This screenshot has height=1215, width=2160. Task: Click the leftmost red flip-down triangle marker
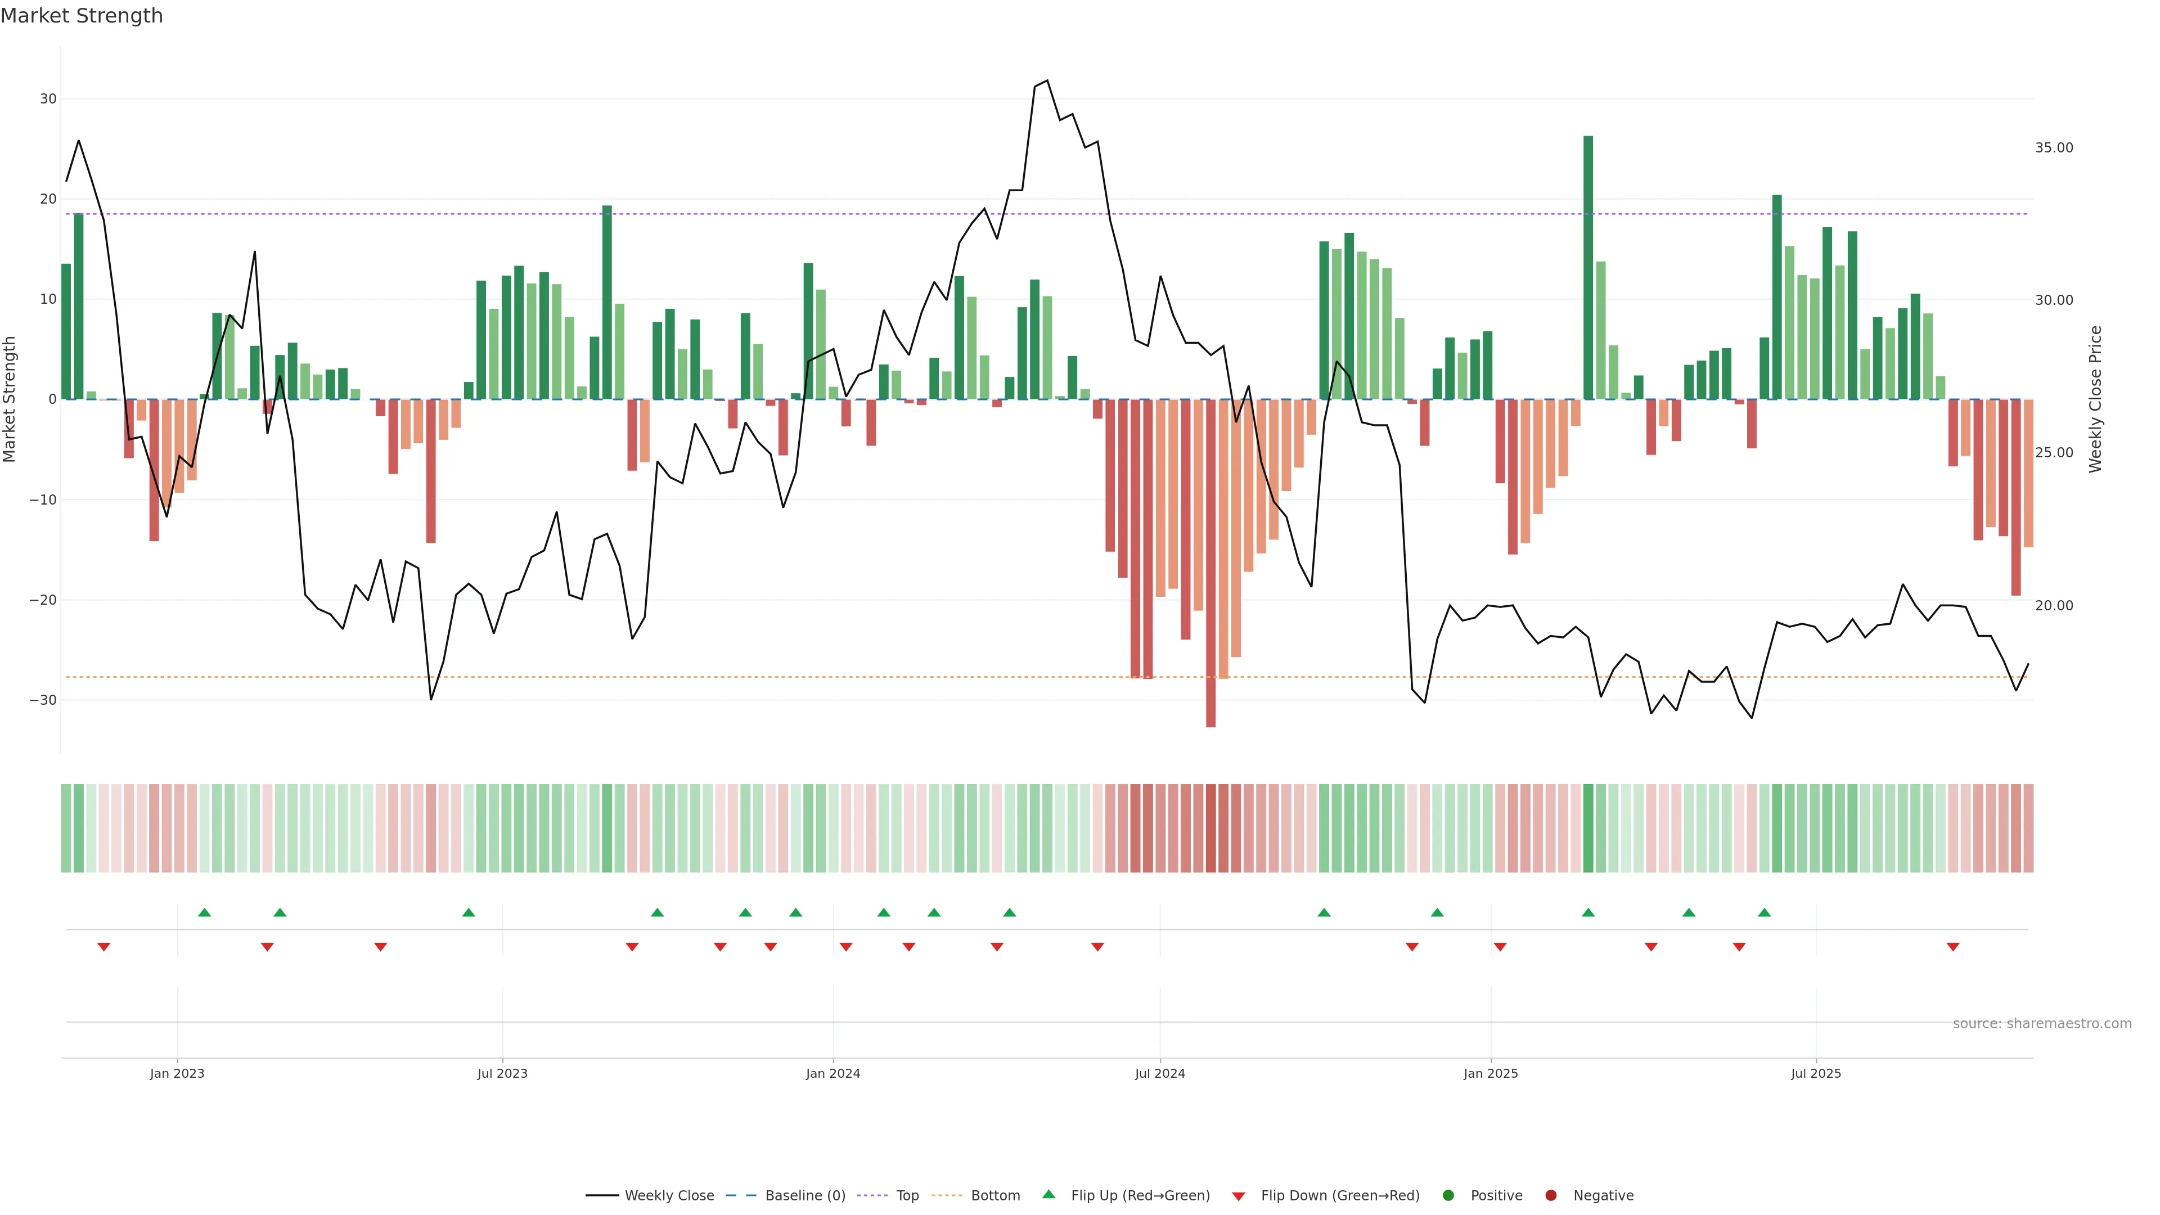[x=104, y=947]
